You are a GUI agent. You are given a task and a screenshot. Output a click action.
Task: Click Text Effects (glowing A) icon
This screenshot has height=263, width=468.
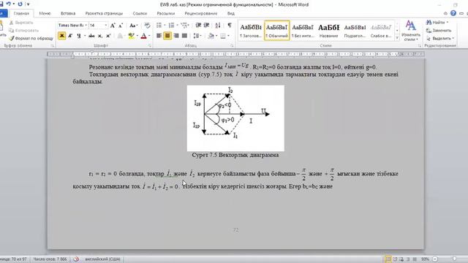[x=120, y=36]
